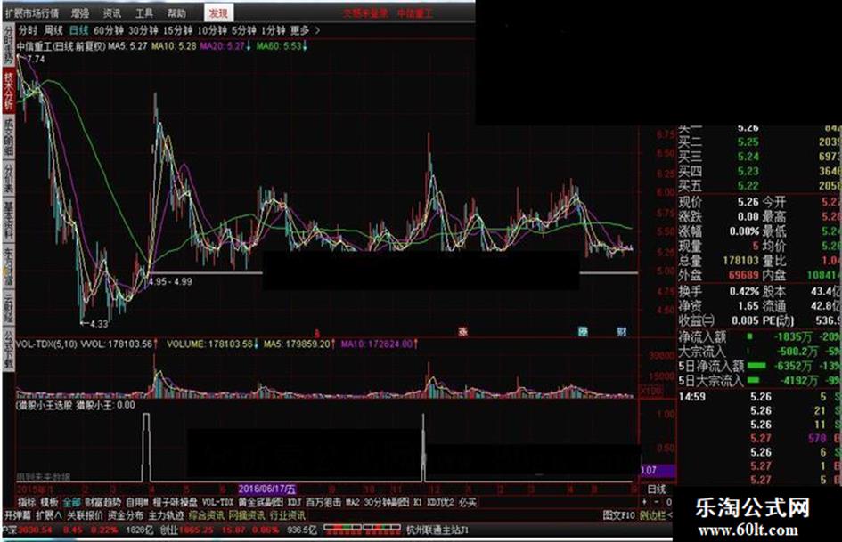
Task: Open the 关联报价 tab
Action: pos(85,515)
